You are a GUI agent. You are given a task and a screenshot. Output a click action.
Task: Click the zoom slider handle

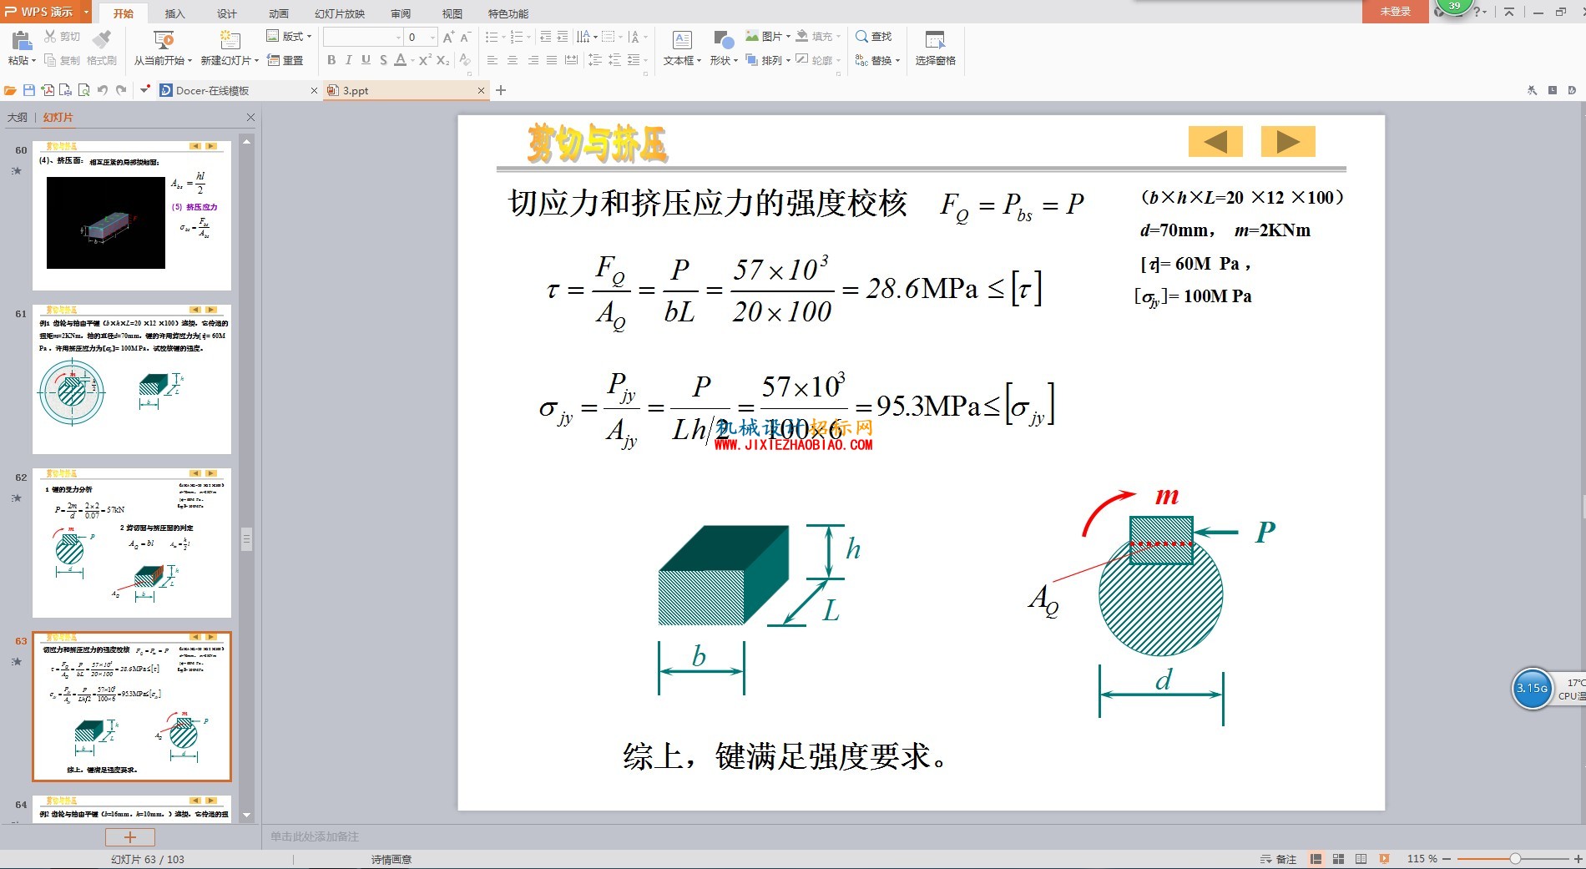1515,859
